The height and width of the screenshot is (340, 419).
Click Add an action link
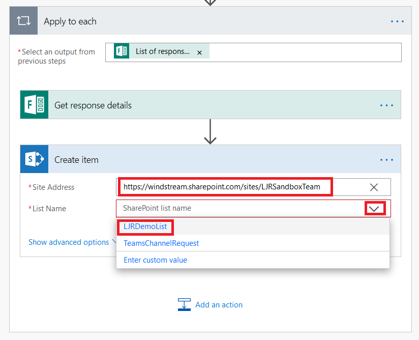219,305
